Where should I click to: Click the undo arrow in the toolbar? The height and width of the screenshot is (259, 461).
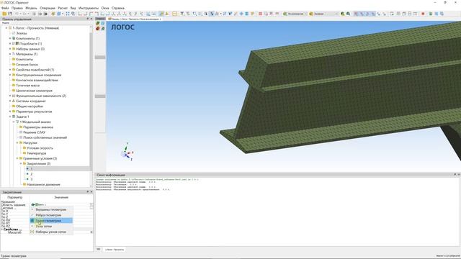click(17, 14)
